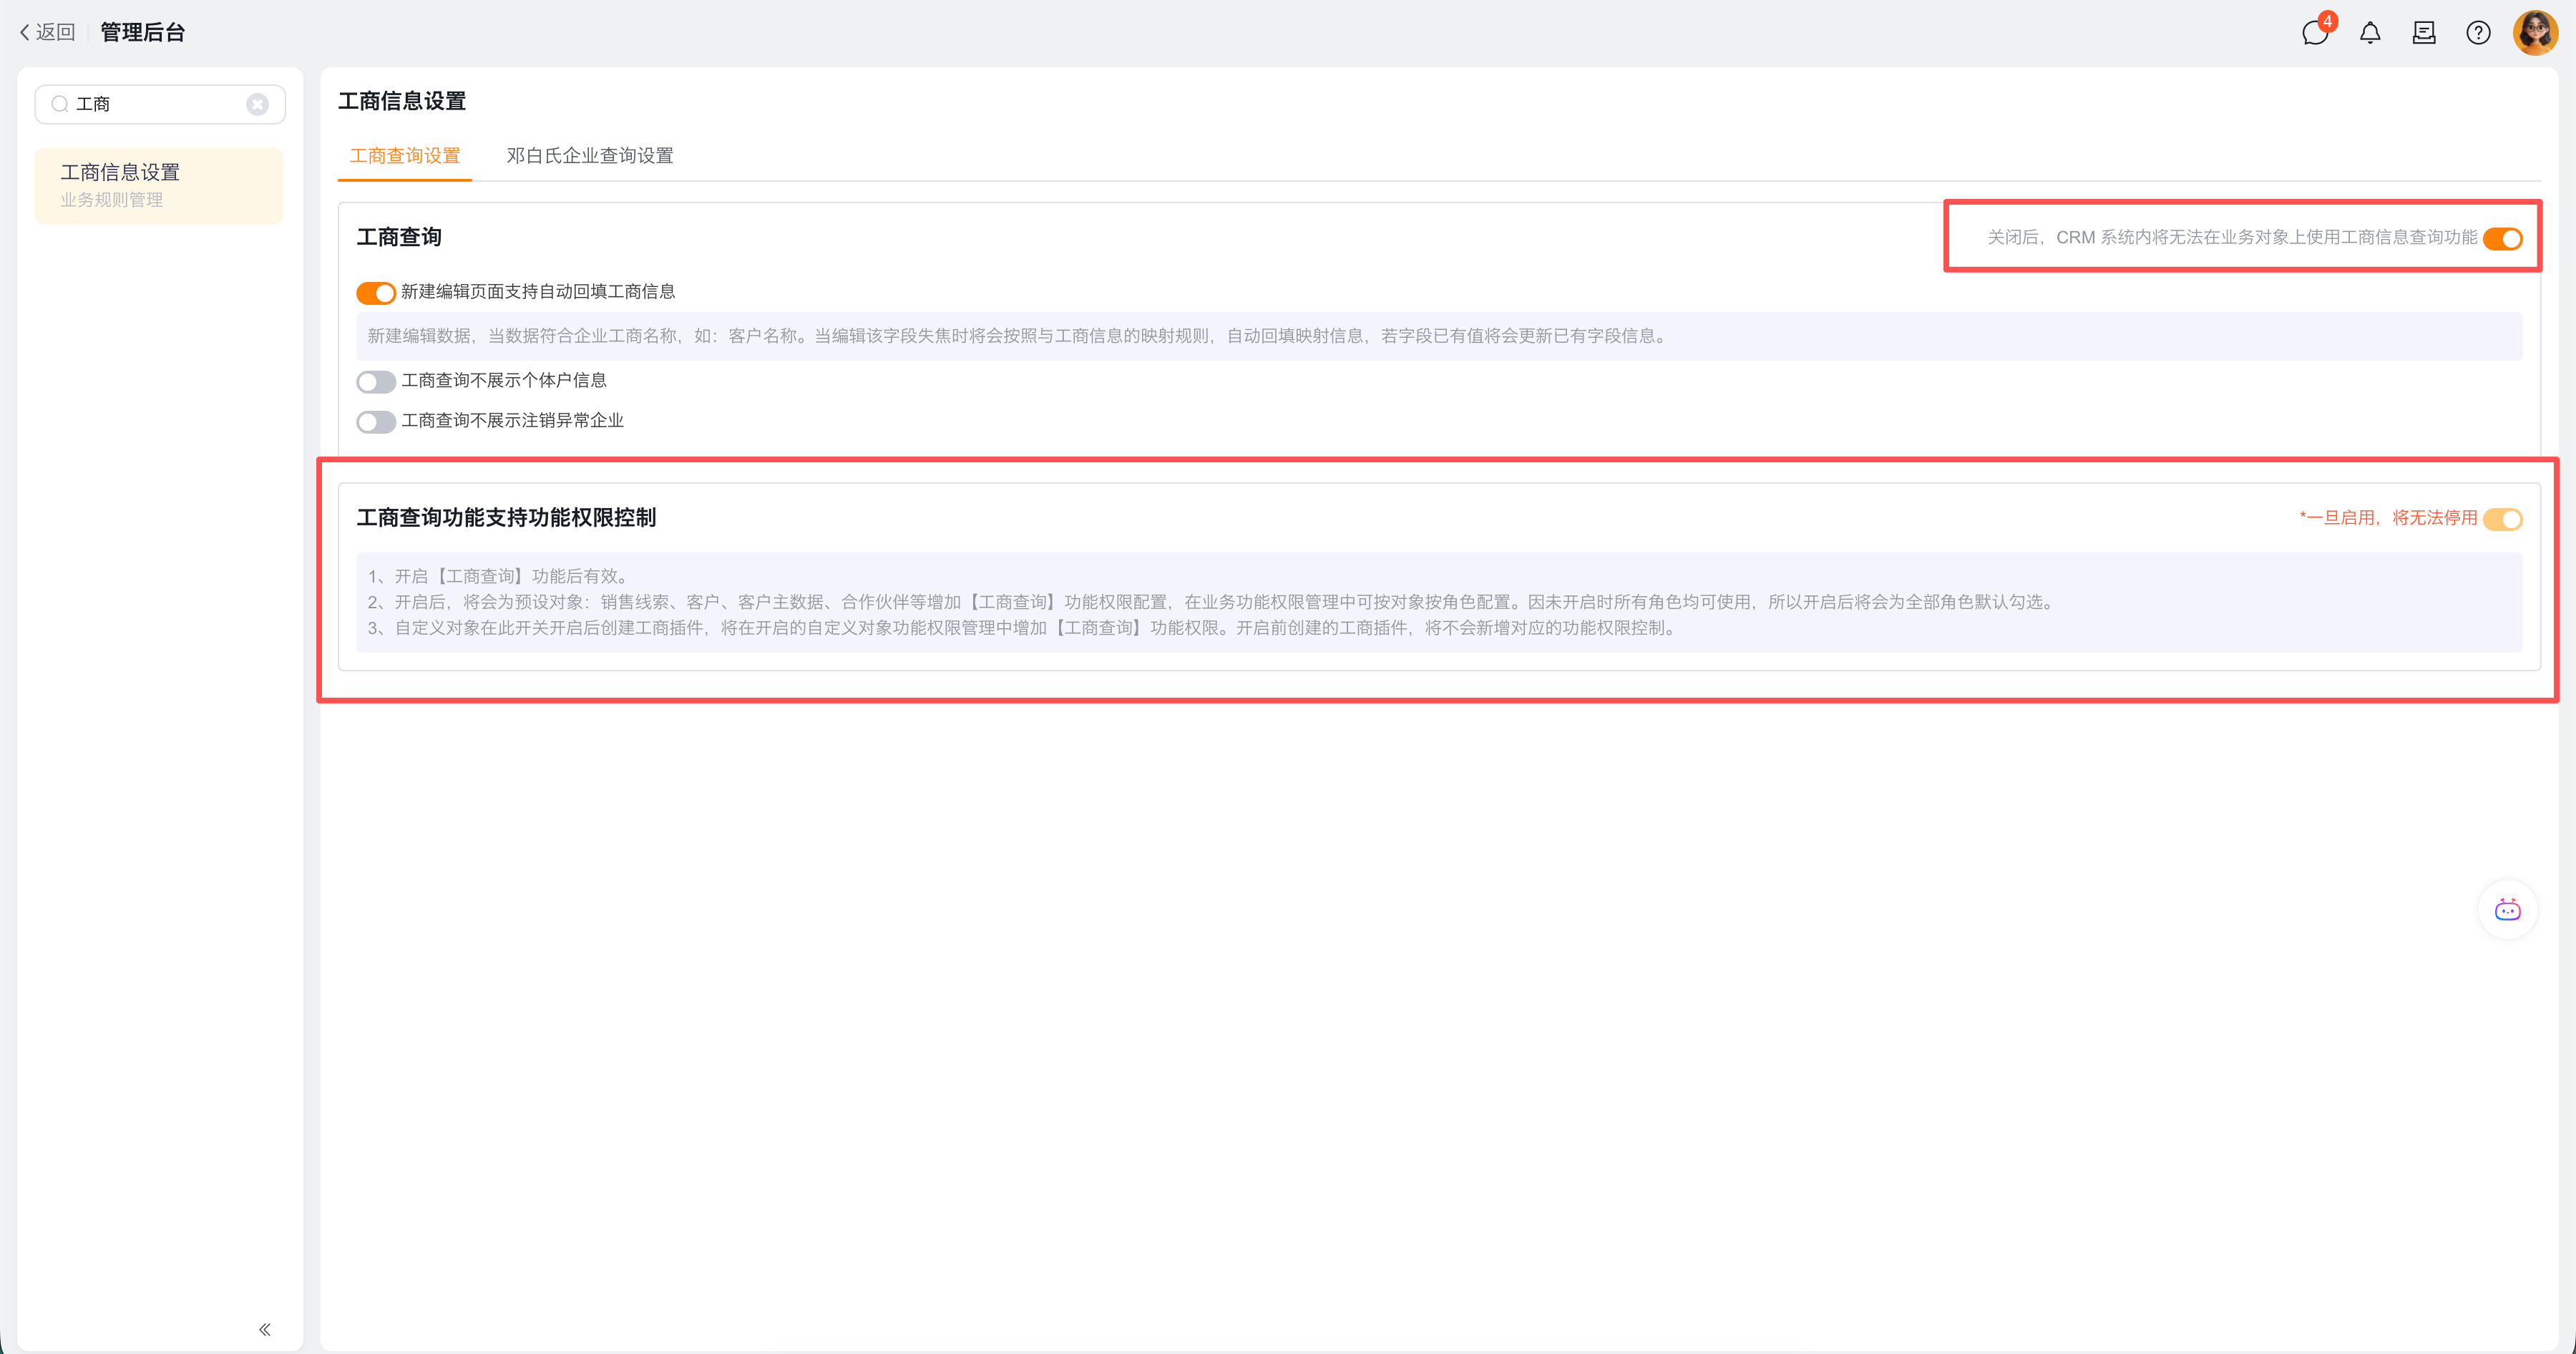Collapse the left sidebar
This screenshot has width=2576, height=1354.
click(264, 1329)
